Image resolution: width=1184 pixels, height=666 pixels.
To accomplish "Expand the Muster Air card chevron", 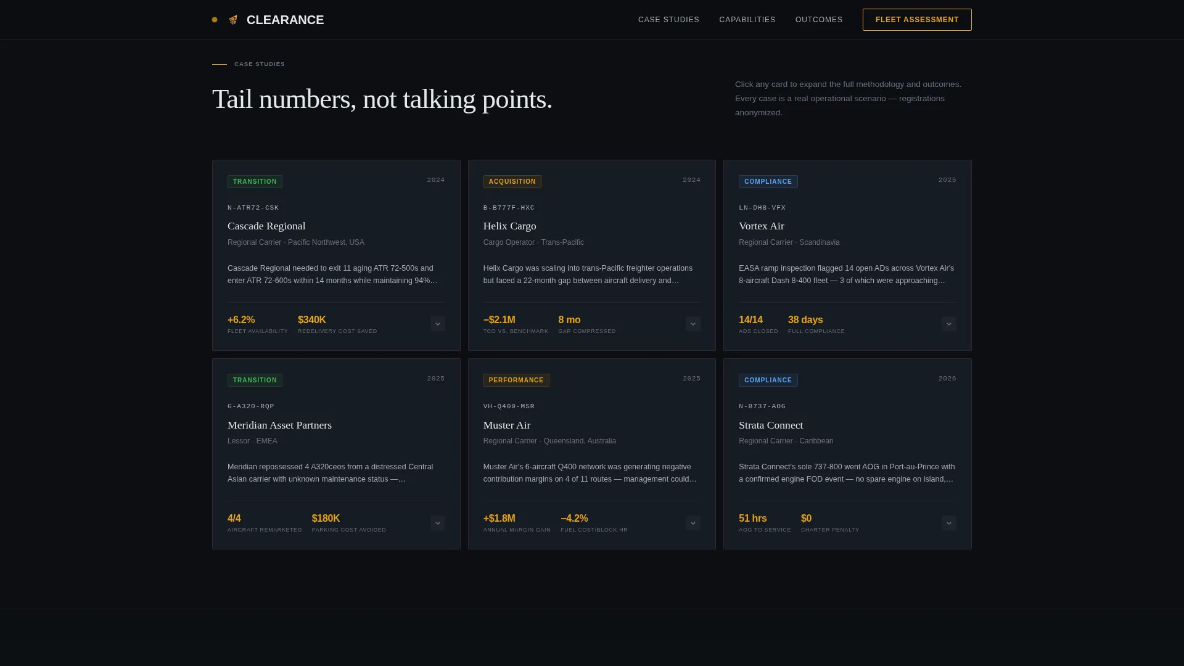I will (x=693, y=523).
